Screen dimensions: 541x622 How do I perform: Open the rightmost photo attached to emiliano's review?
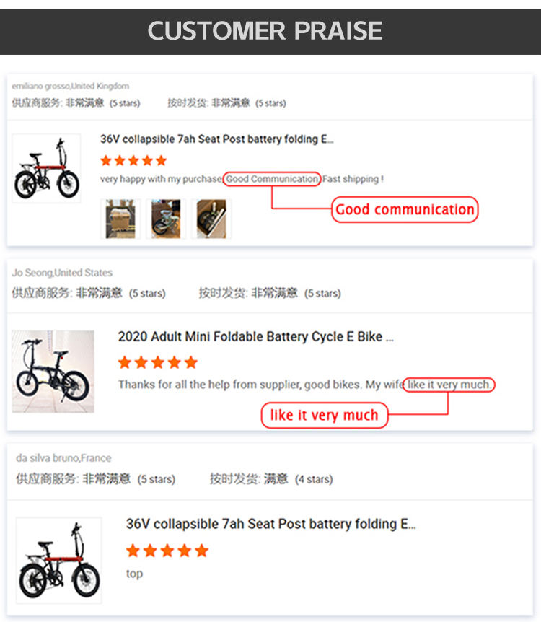coord(211,219)
